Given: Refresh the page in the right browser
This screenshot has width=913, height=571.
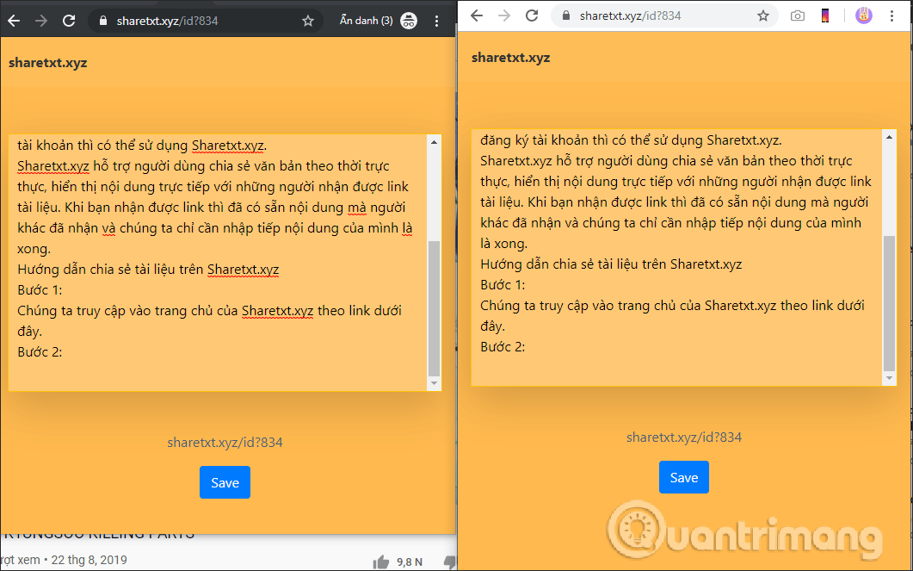Looking at the screenshot, I should 532,15.
